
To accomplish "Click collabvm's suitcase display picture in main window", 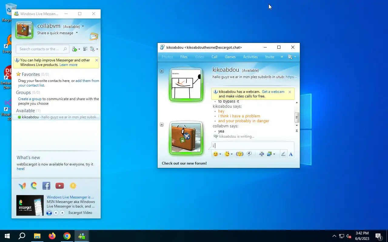I will 24,30.
